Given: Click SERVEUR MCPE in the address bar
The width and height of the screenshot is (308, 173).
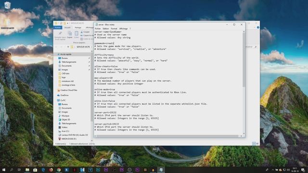Looking at the screenshot, I should pyautogui.click(x=83, y=47).
